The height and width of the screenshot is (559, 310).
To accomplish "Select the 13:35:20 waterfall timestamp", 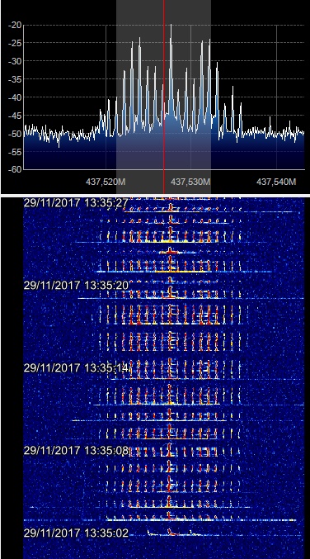I will pos(76,285).
